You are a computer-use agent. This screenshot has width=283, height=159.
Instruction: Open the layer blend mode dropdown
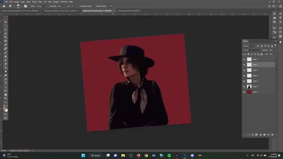(252, 50)
